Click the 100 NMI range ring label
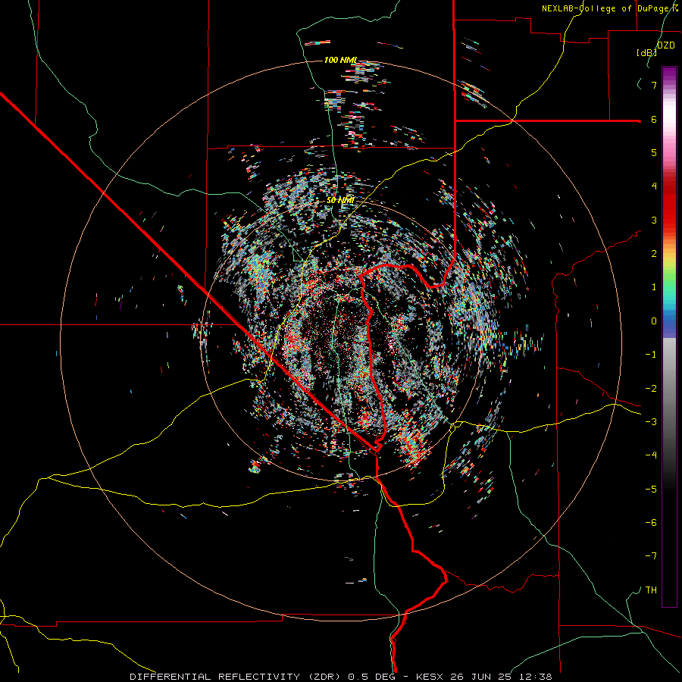 coord(341,60)
